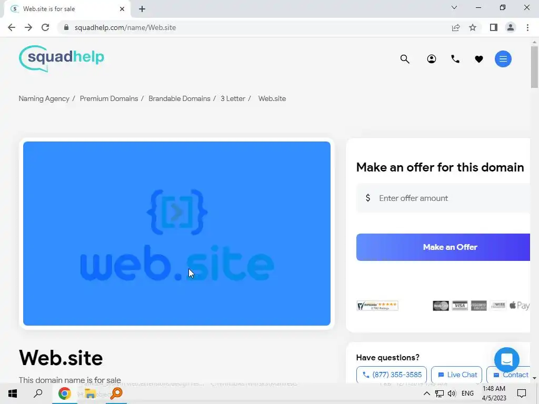The image size is (539, 404).
Task: Select the Web.site is for sale tab
Action: (x=67, y=9)
